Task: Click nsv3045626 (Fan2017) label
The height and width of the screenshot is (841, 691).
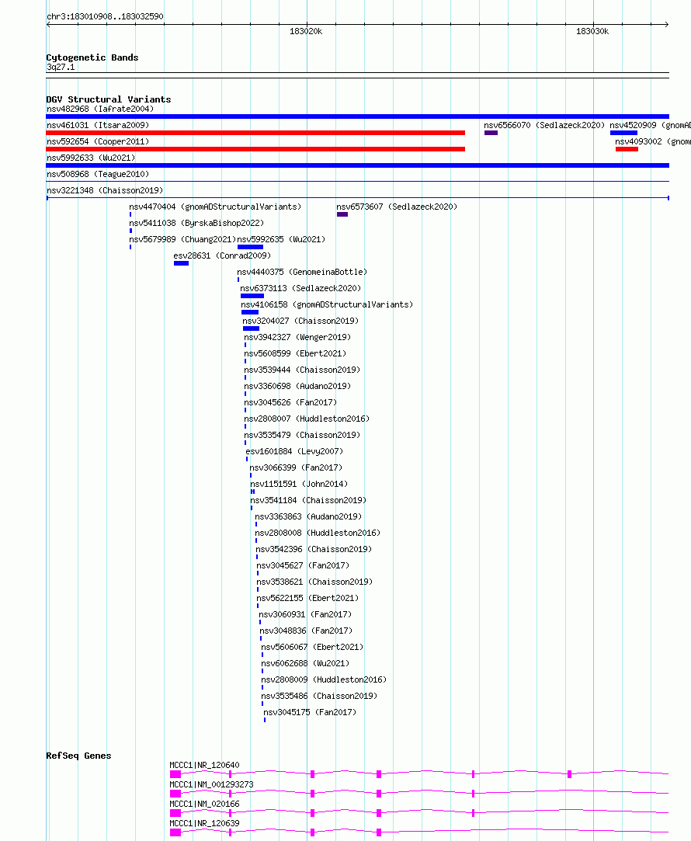Action: coord(290,402)
